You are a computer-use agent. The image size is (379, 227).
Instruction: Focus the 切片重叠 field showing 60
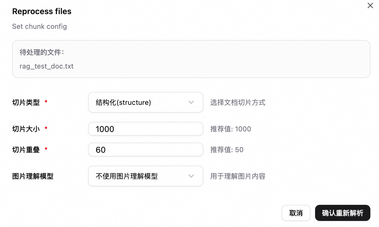tap(145, 150)
